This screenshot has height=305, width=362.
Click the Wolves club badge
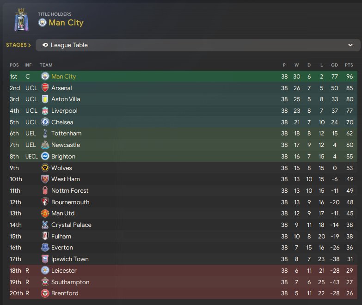click(x=45, y=168)
